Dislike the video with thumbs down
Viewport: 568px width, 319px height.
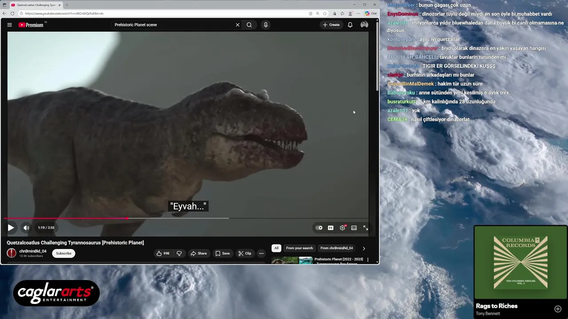(179, 253)
